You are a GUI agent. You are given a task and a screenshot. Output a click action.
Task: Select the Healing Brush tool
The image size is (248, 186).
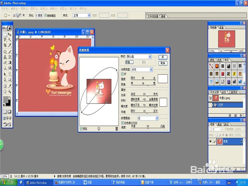tap(5, 51)
